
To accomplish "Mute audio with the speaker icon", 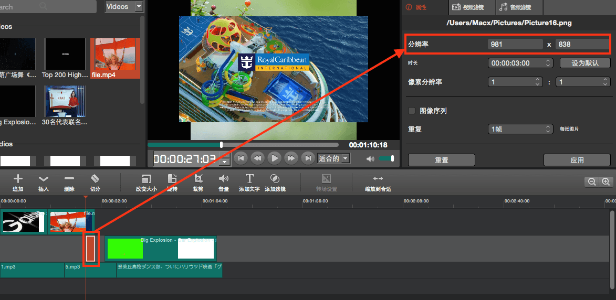I will click(370, 159).
